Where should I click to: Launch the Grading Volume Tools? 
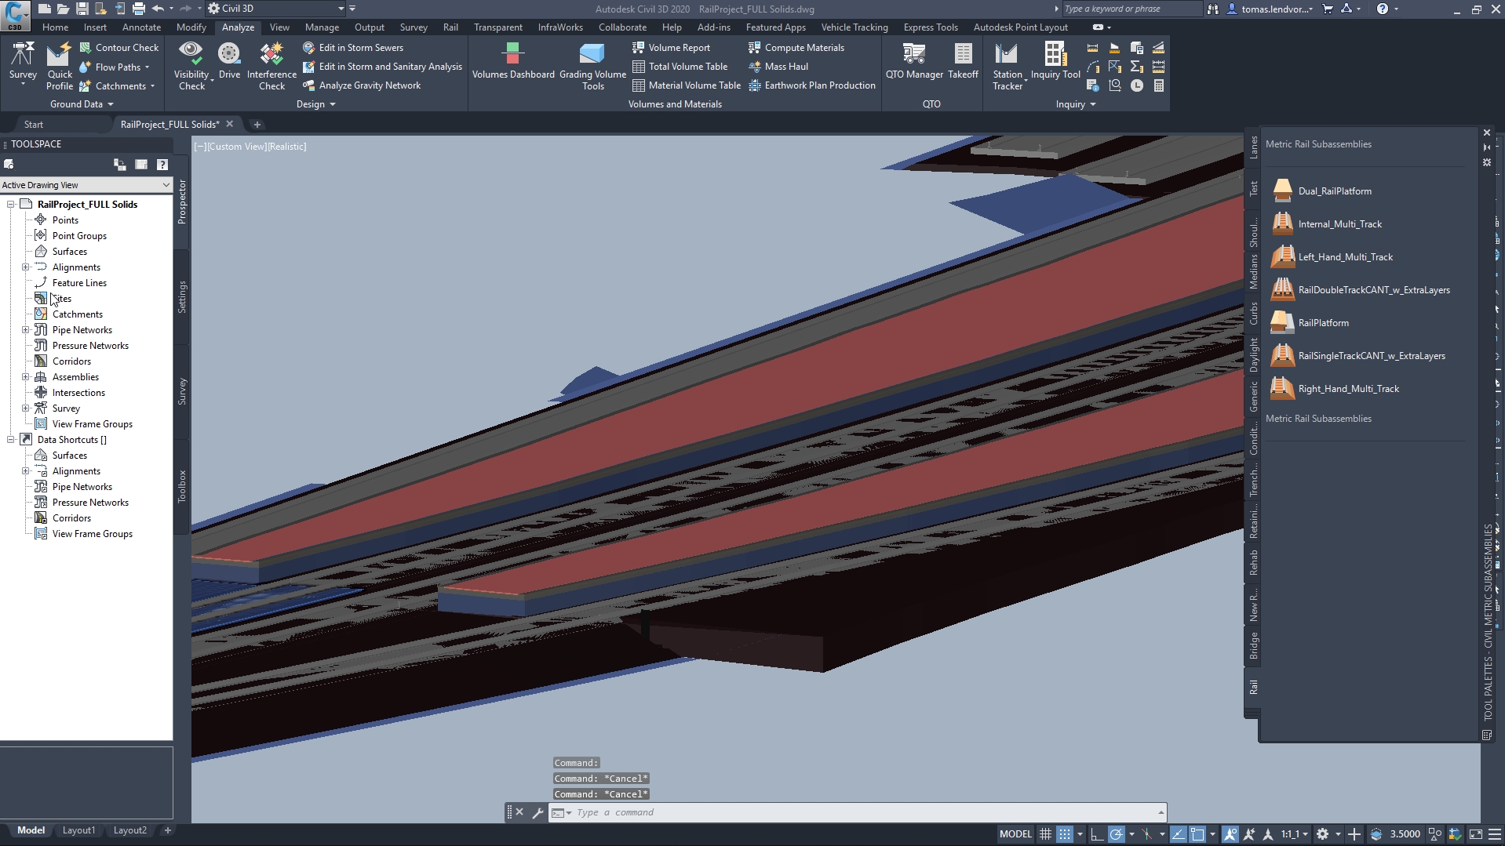coord(592,66)
